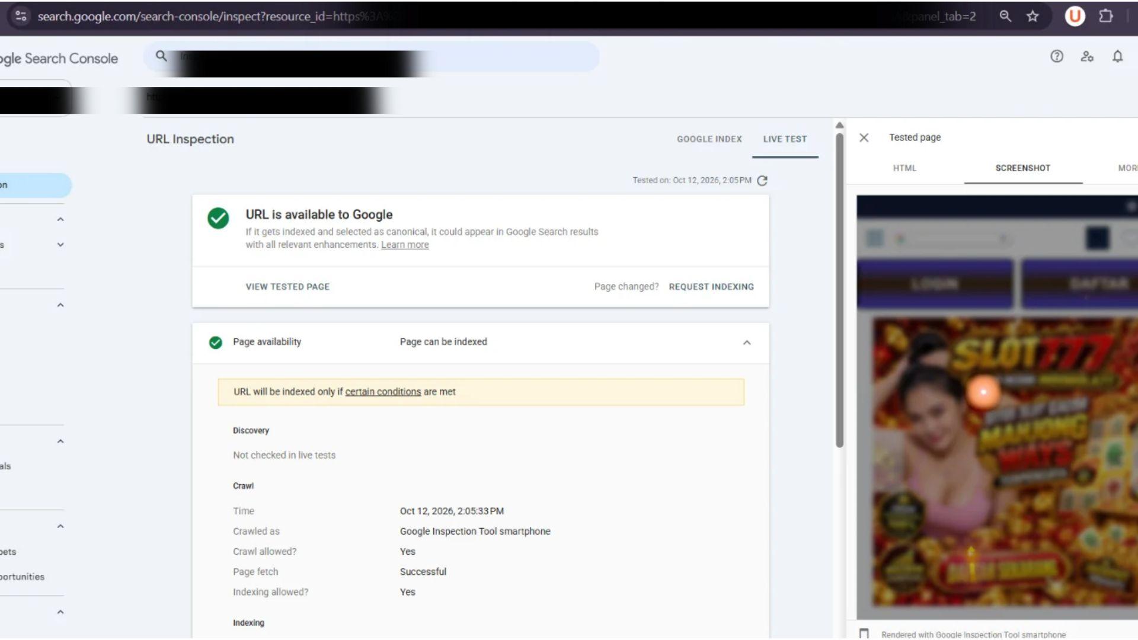Select the Live Test tab
Screen dimensions: 1138x640
tap(785, 139)
